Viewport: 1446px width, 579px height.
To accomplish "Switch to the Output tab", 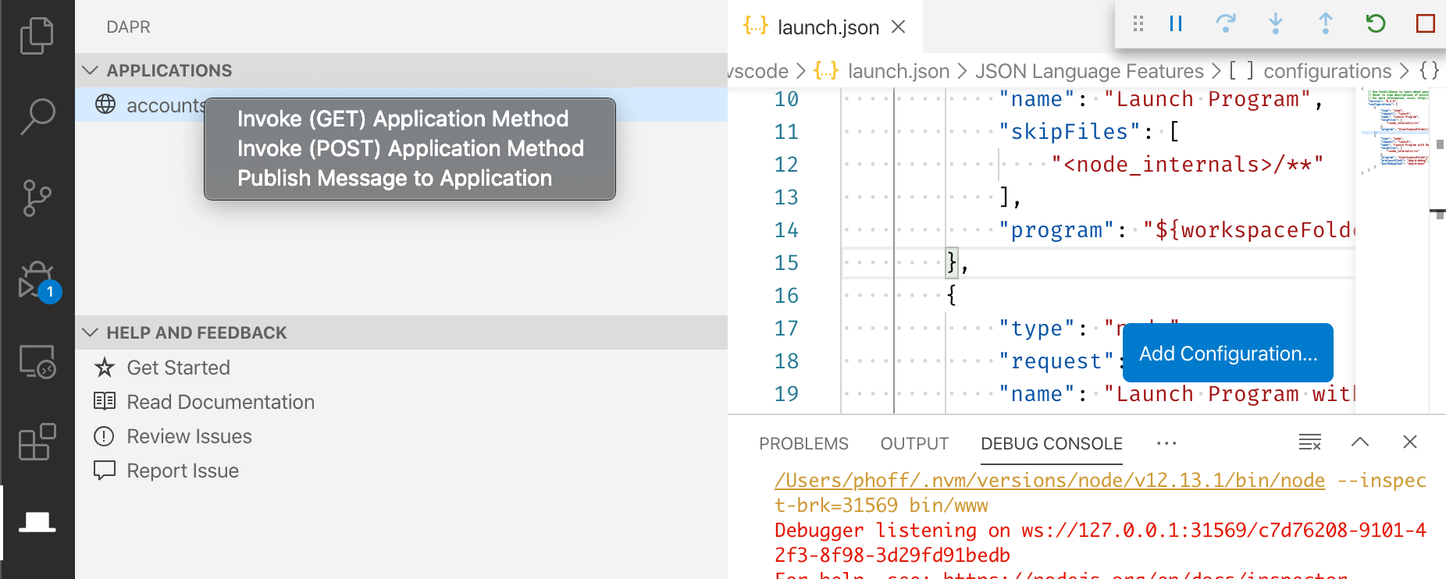I will click(914, 443).
